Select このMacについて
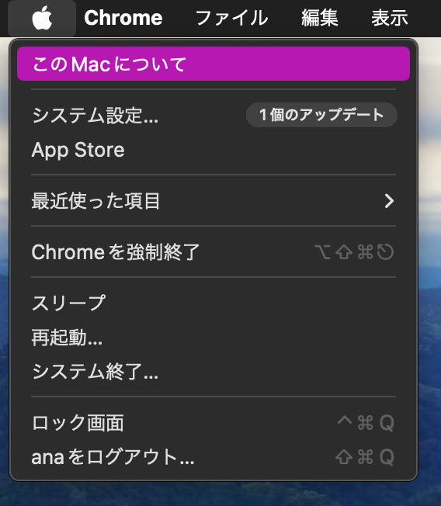441x506 pixels. (x=214, y=64)
